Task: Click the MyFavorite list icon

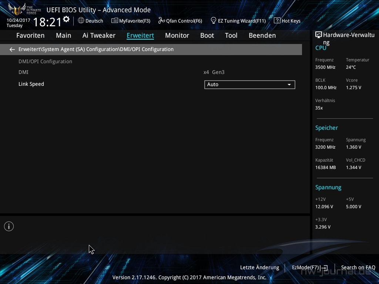Action: point(115,21)
